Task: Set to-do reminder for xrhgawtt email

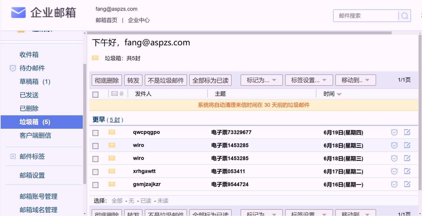Action: click(x=394, y=171)
